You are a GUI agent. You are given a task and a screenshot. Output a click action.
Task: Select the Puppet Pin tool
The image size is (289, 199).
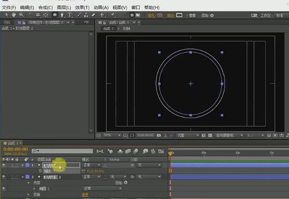[112, 15]
